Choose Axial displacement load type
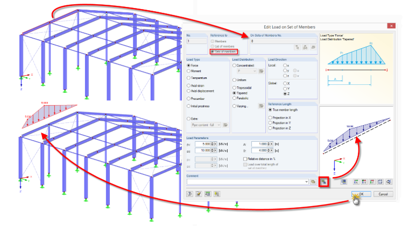 point(188,91)
